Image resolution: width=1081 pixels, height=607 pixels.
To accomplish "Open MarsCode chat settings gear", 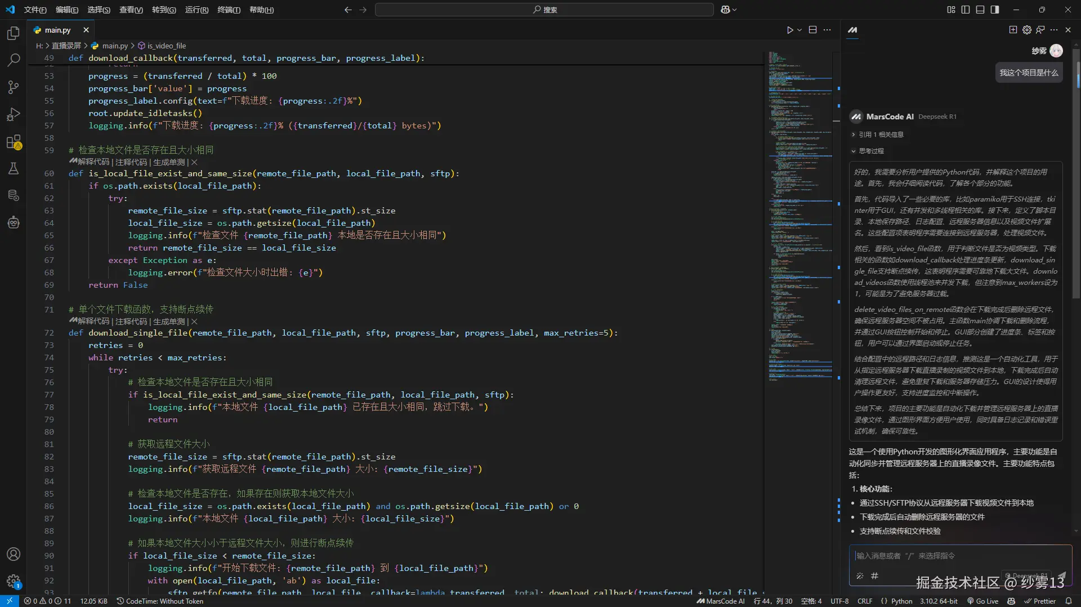I will pos(1027,30).
